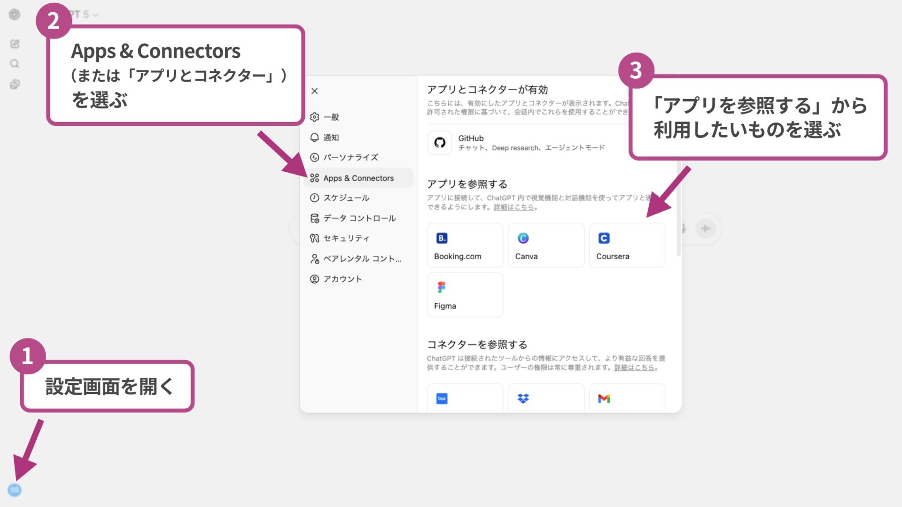Open search from the left sidebar
902x507 pixels.
click(x=15, y=63)
